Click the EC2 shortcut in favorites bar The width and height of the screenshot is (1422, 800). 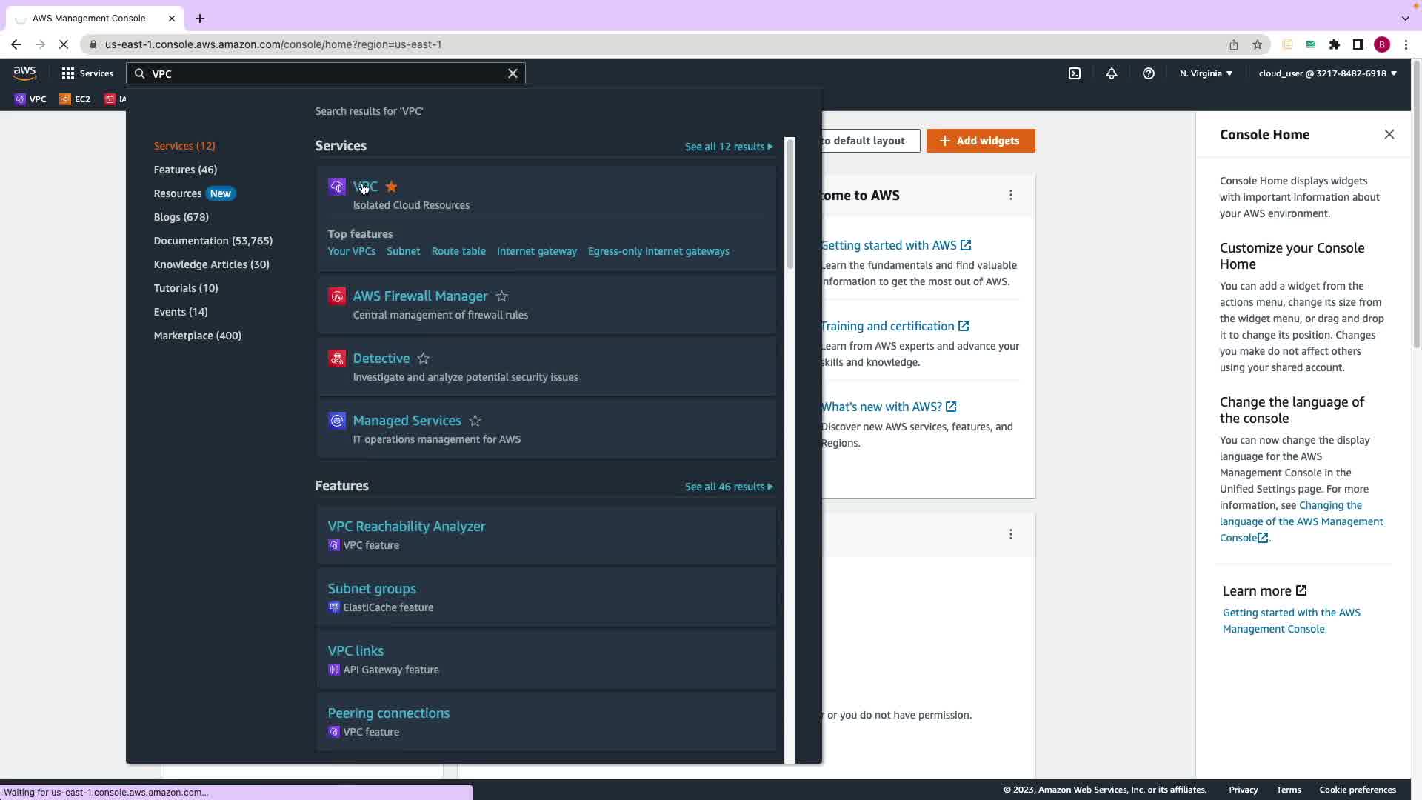[x=76, y=99]
